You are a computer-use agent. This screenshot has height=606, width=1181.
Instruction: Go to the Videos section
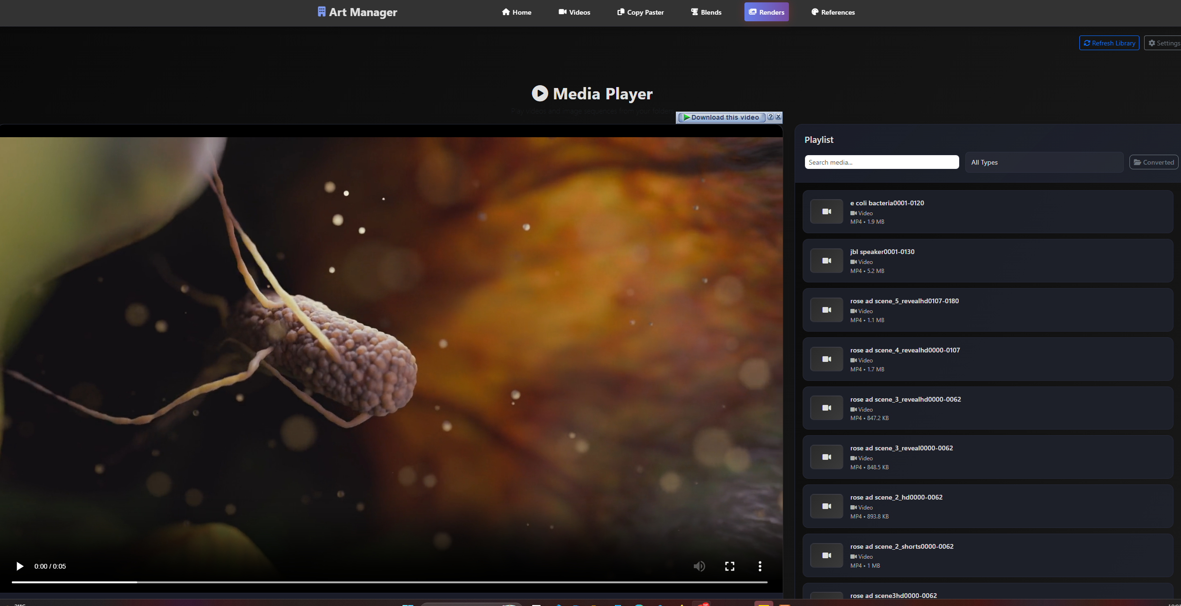pos(574,12)
